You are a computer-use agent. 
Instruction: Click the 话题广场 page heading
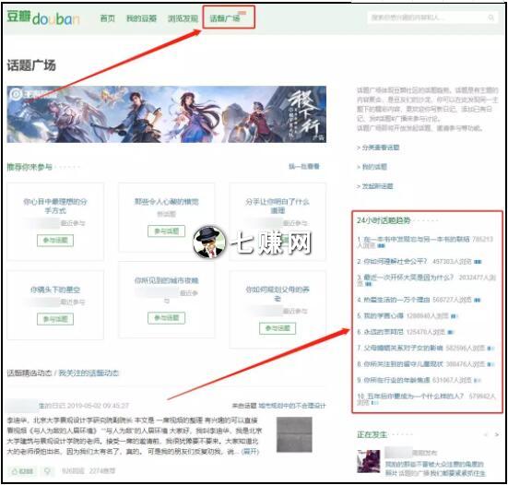(31, 65)
